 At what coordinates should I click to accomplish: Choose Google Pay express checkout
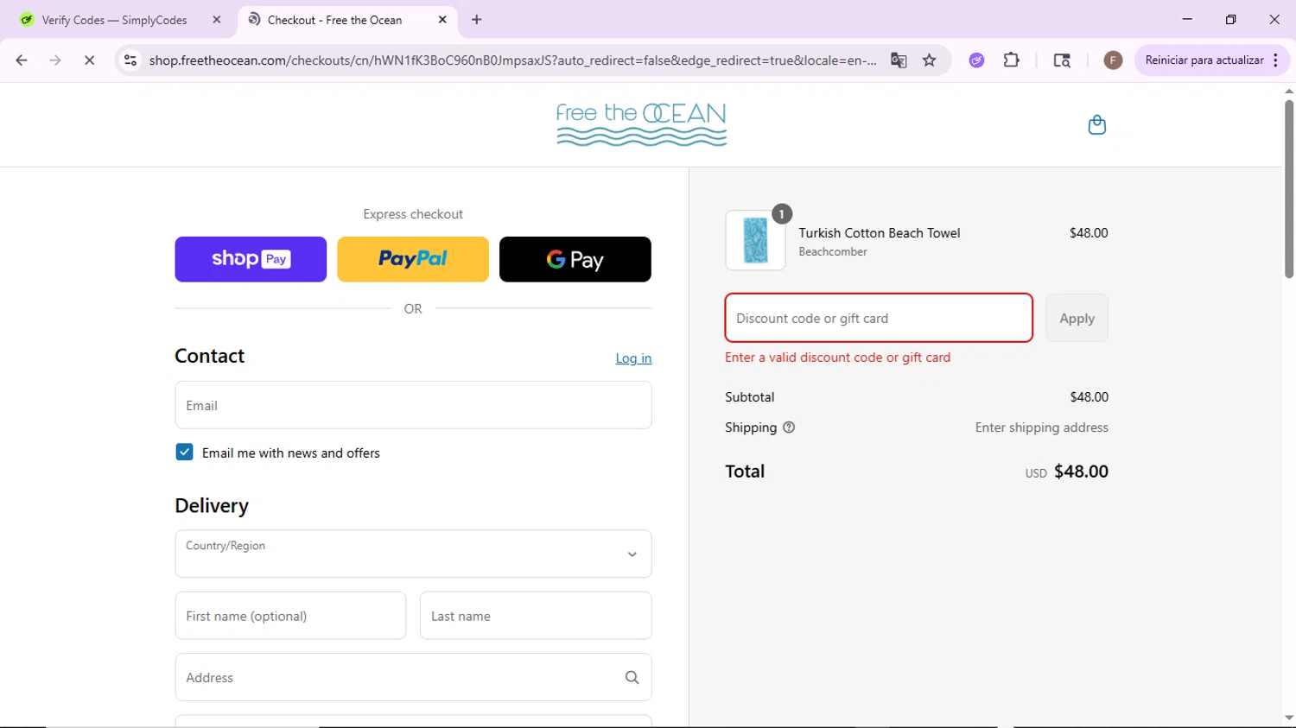[575, 259]
